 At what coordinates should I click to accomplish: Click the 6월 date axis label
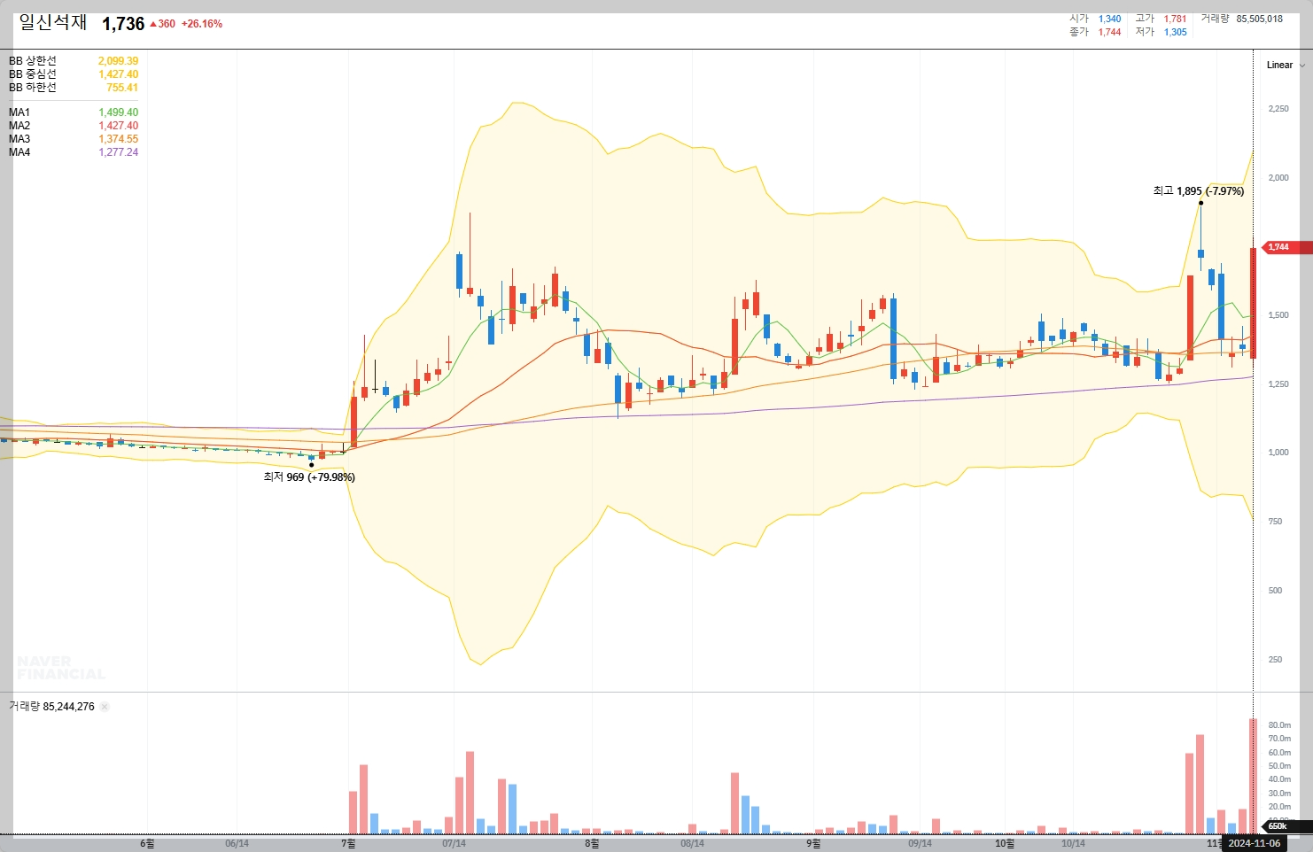(147, 843)
